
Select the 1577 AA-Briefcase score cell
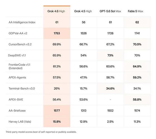[57, 111]
